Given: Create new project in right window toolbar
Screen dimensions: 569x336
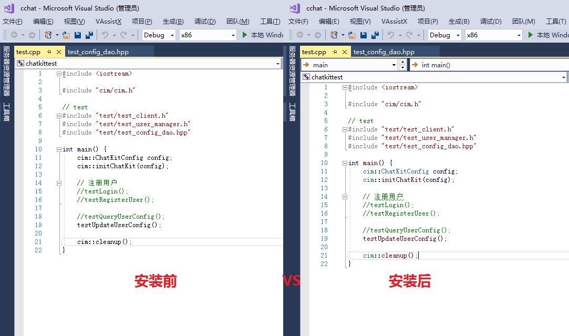Looking at the screenshot, I should tap(334, 35).
